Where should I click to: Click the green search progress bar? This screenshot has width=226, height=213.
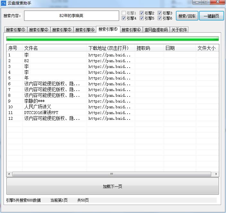tap(112, 39)
